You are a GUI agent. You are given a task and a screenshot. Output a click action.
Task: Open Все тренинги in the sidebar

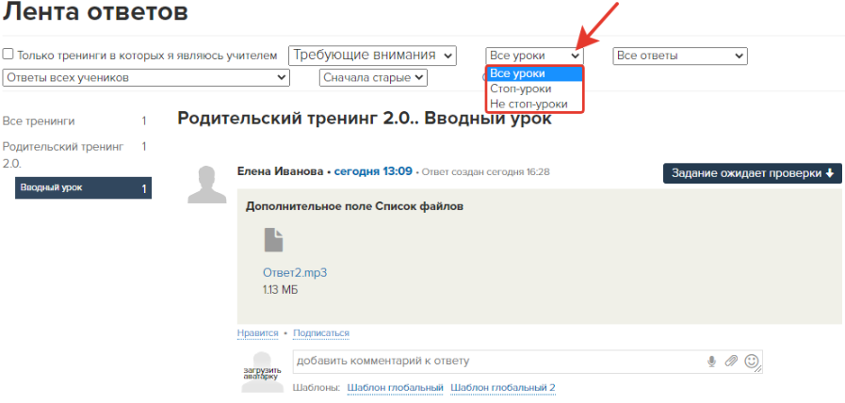click(39, 121)
